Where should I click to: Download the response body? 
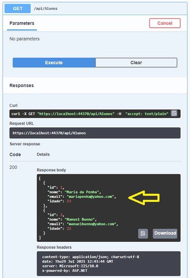[165, 233]
